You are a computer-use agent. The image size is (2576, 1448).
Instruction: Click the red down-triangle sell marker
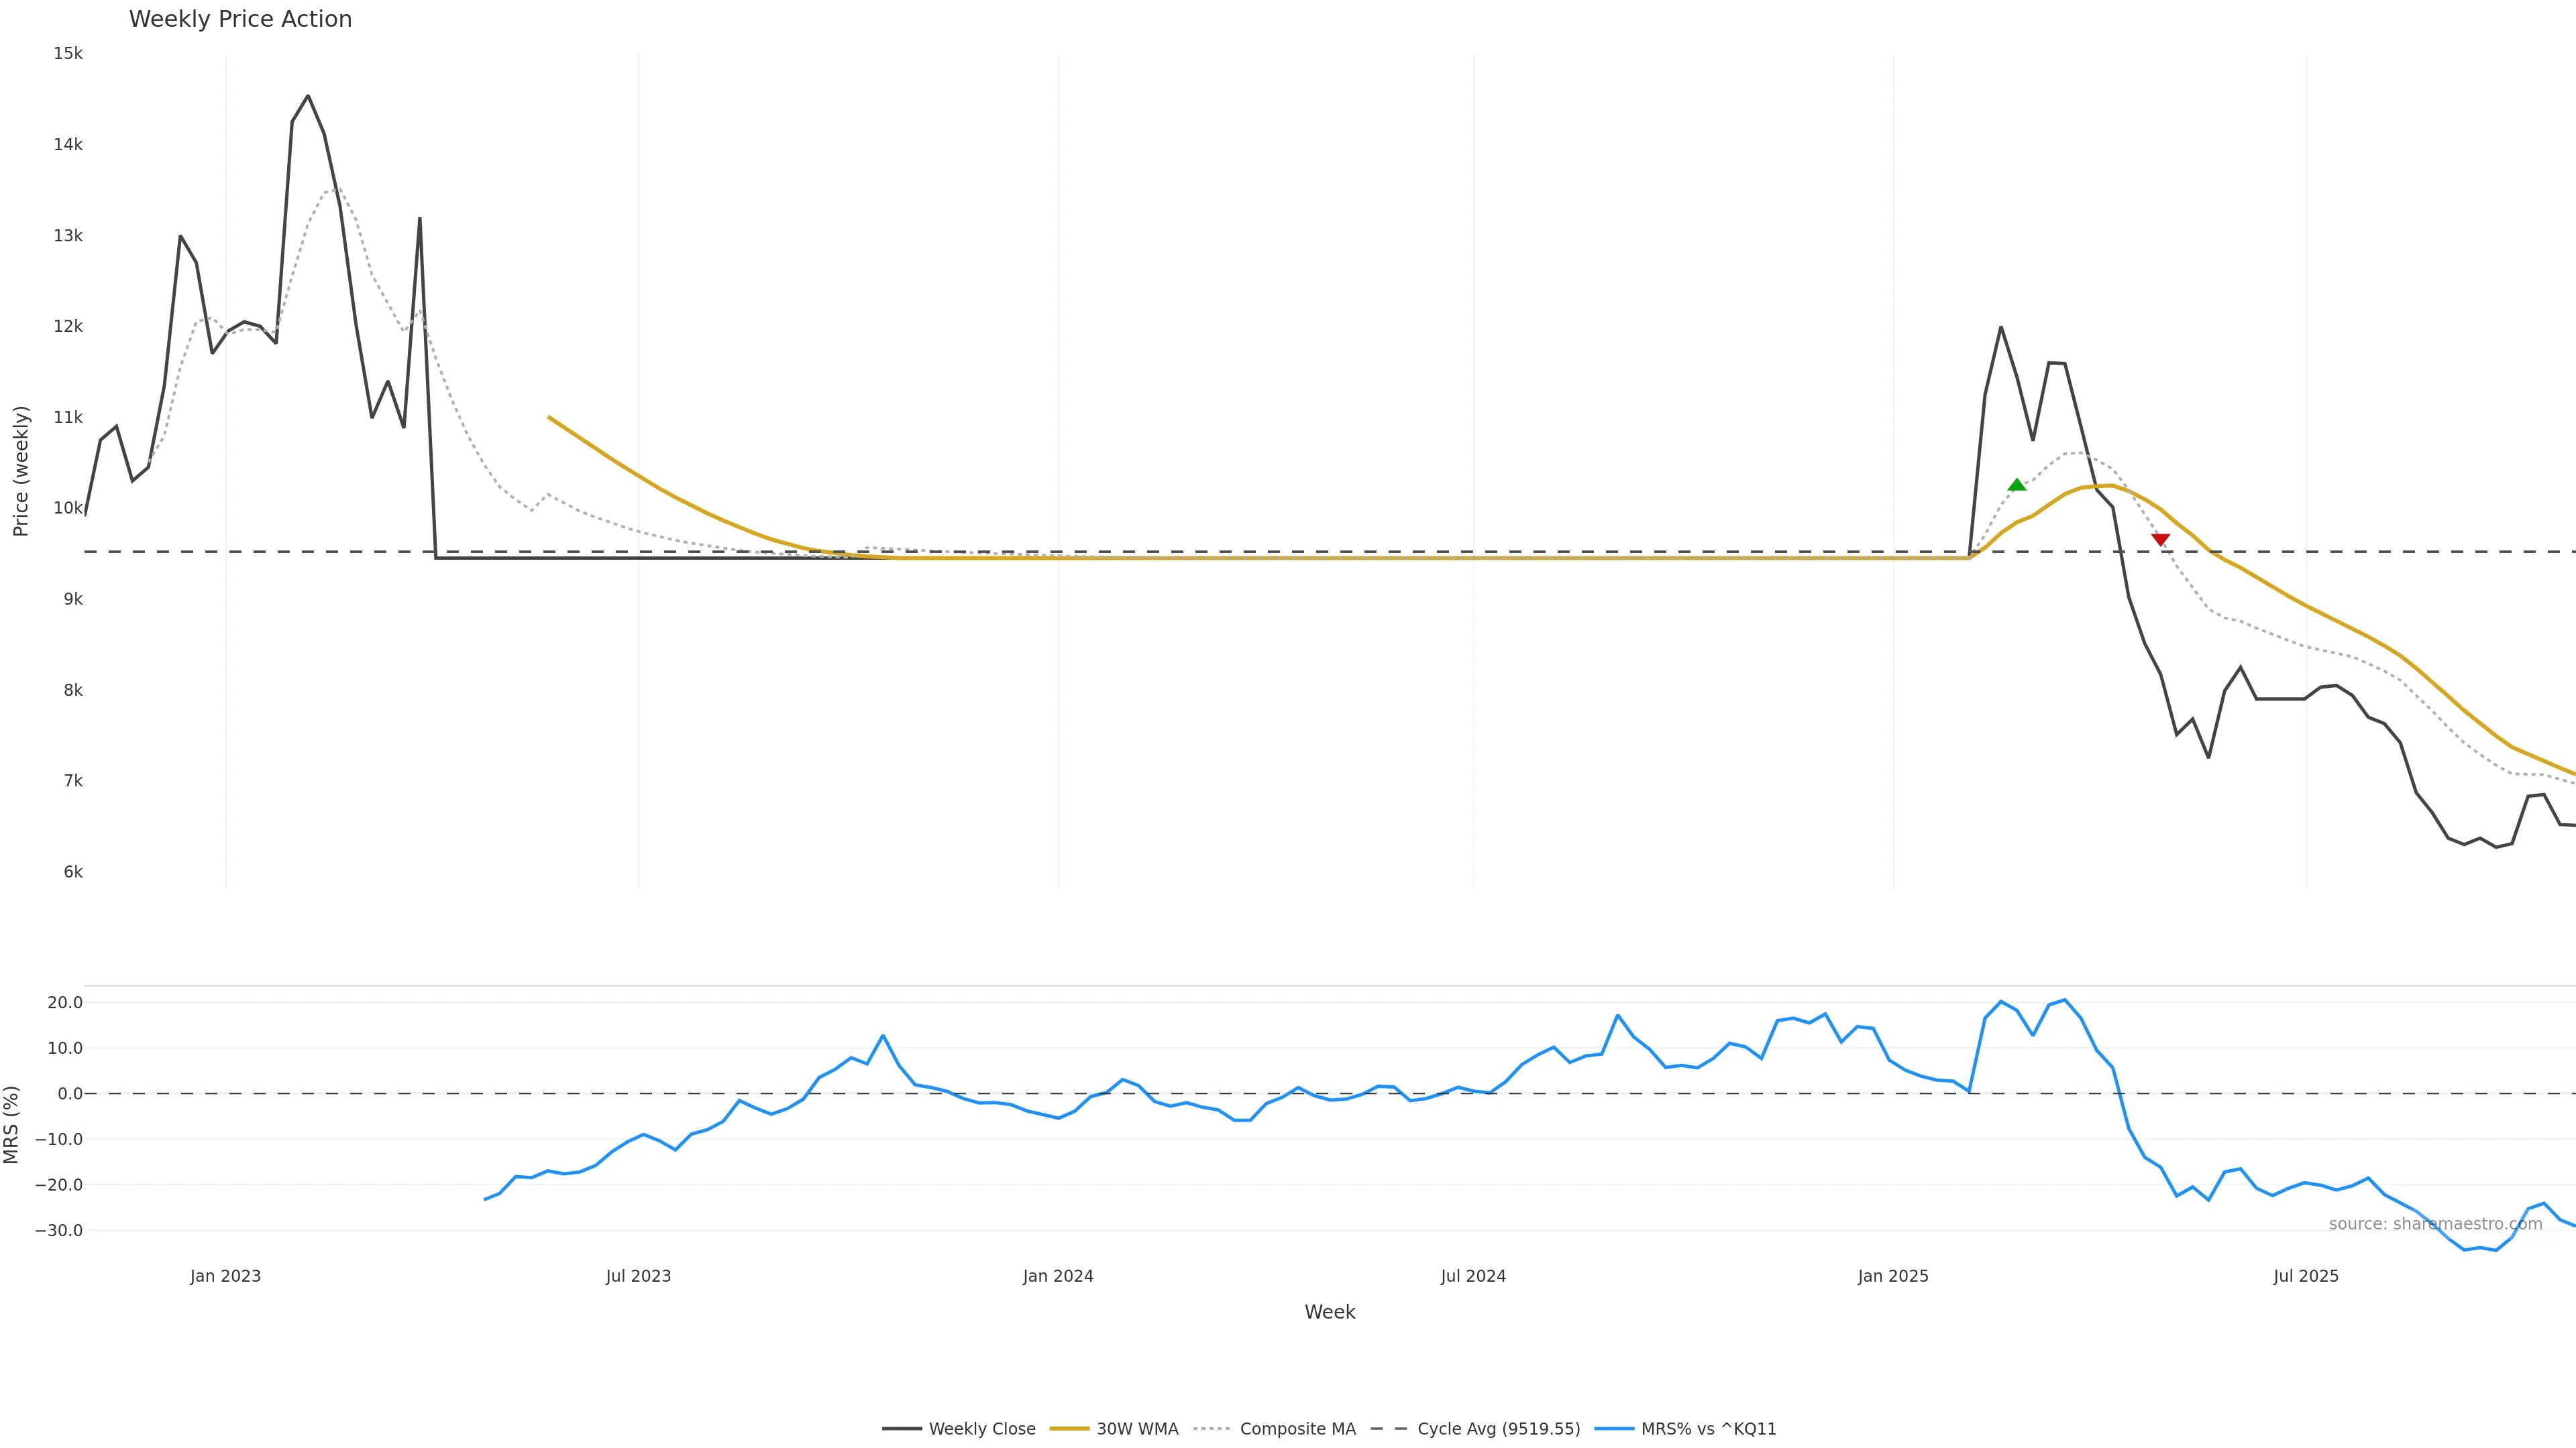pyautogui.click(x=2160, y=540)
